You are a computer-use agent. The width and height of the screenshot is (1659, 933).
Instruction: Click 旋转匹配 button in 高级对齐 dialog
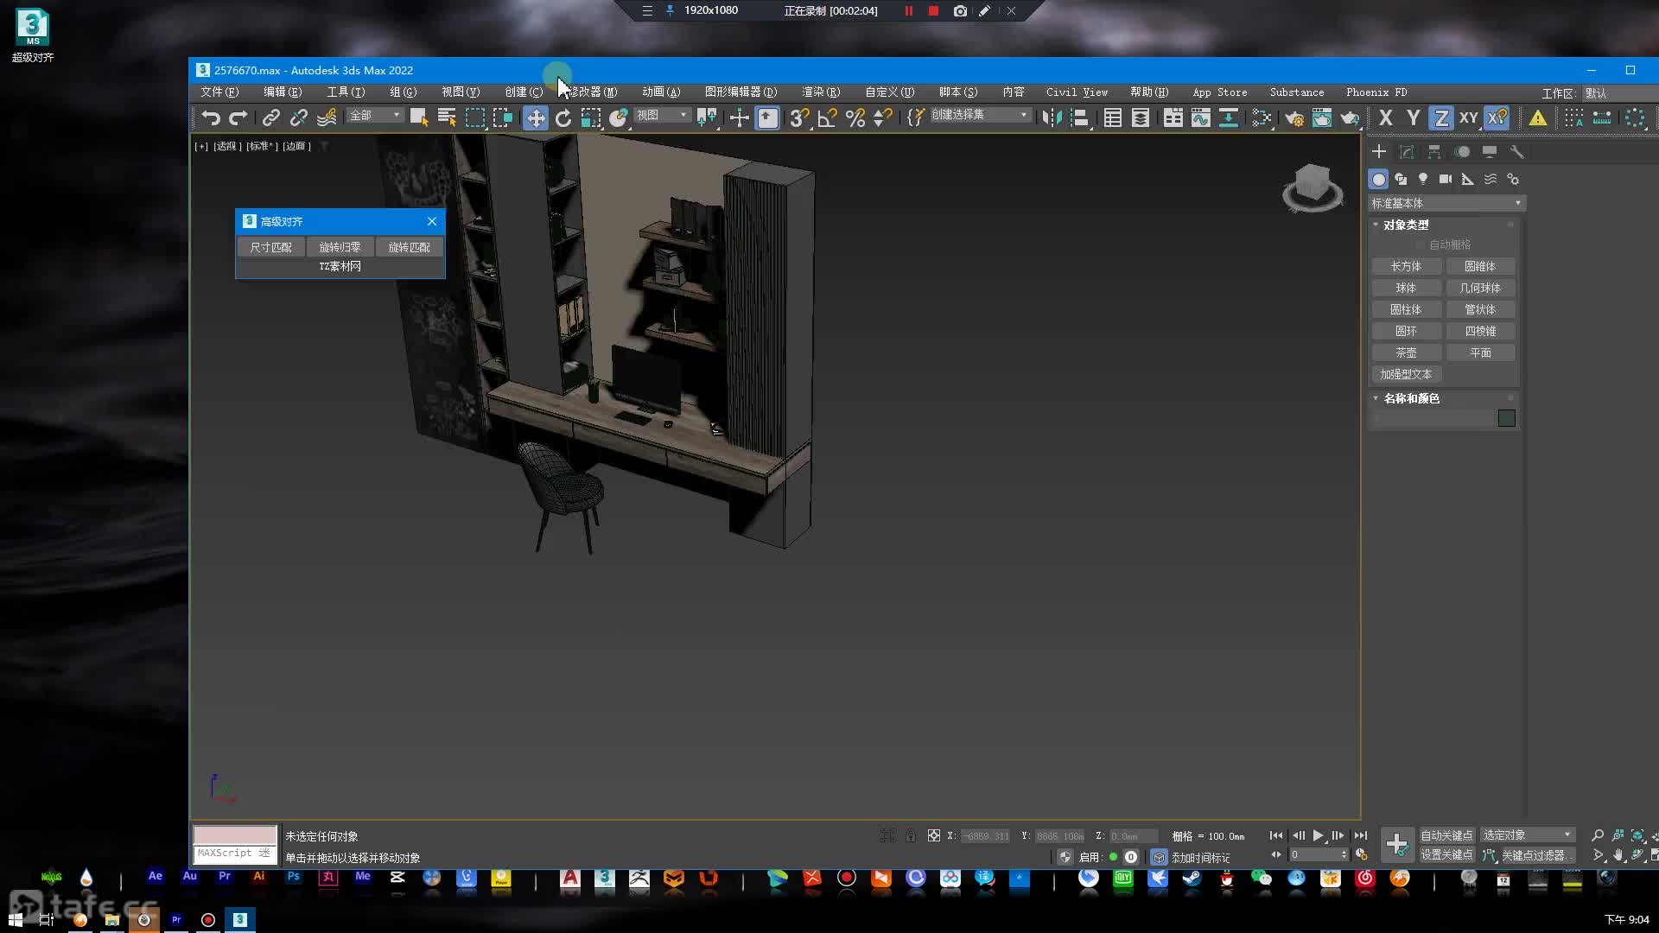[x=410, y=247]
